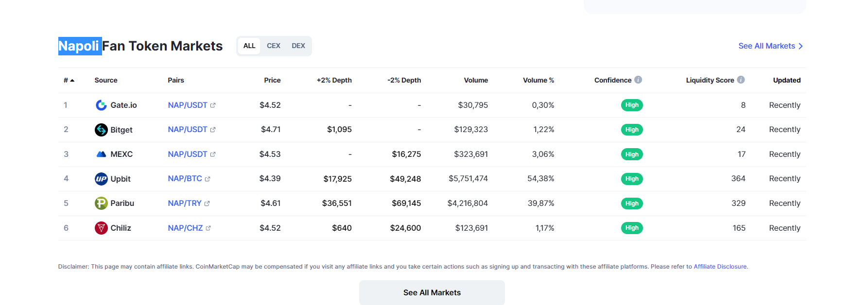Click the Upbit liquidity score 364
851x305 pixels.
(738, 179)
